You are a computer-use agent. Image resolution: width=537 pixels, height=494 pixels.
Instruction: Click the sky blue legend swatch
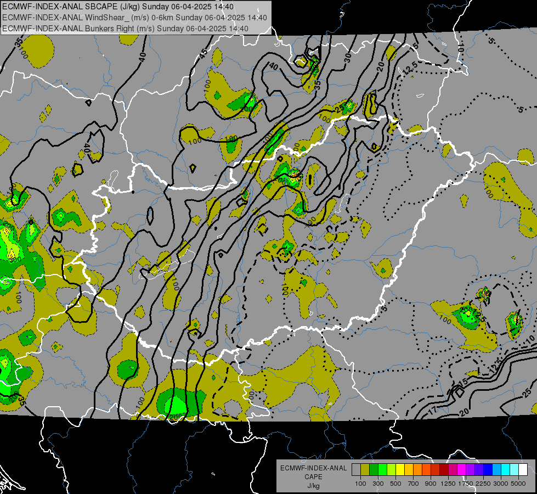(497, 470)
